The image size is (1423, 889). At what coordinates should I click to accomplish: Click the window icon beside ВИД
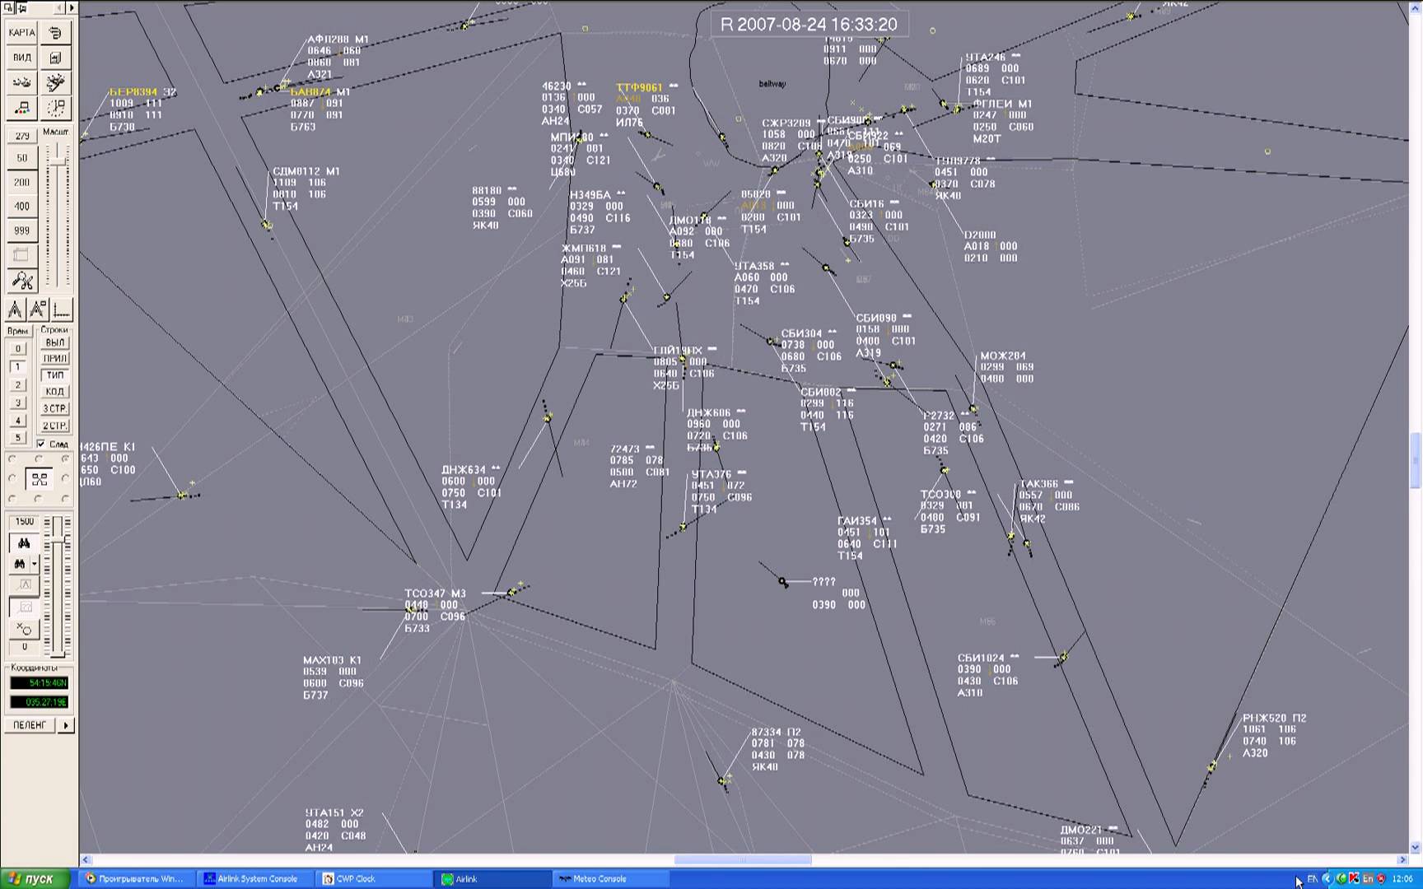pos(56,58)
